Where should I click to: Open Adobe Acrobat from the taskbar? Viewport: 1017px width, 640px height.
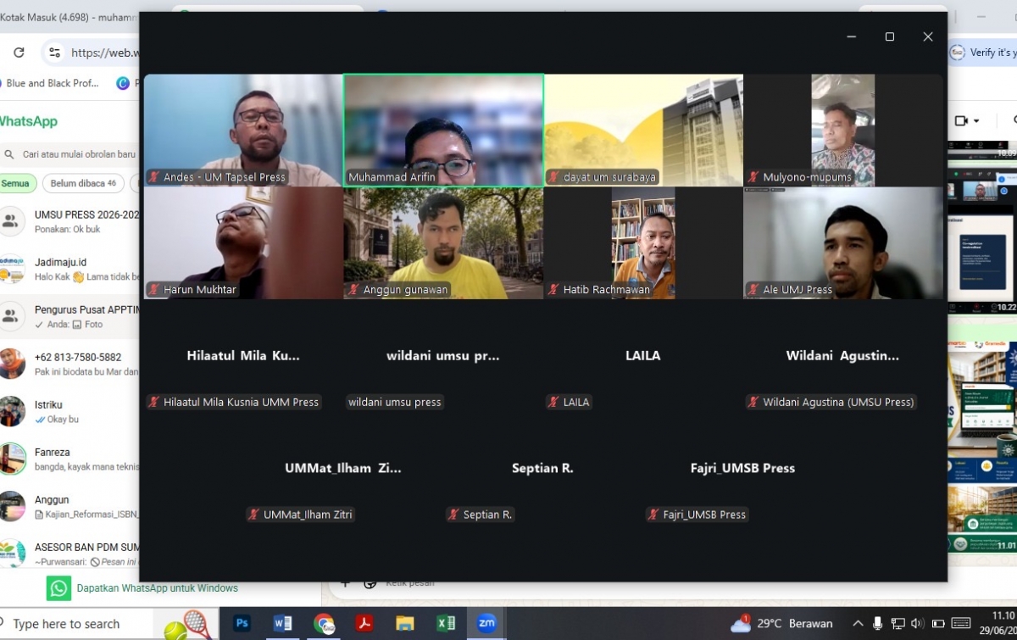(364, 624)
